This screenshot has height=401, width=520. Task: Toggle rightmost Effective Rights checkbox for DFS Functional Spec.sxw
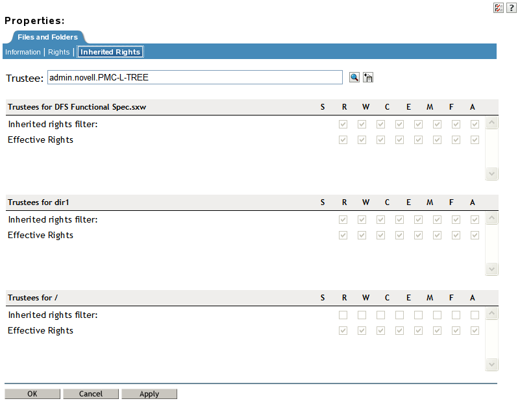[x=475, y=140]
